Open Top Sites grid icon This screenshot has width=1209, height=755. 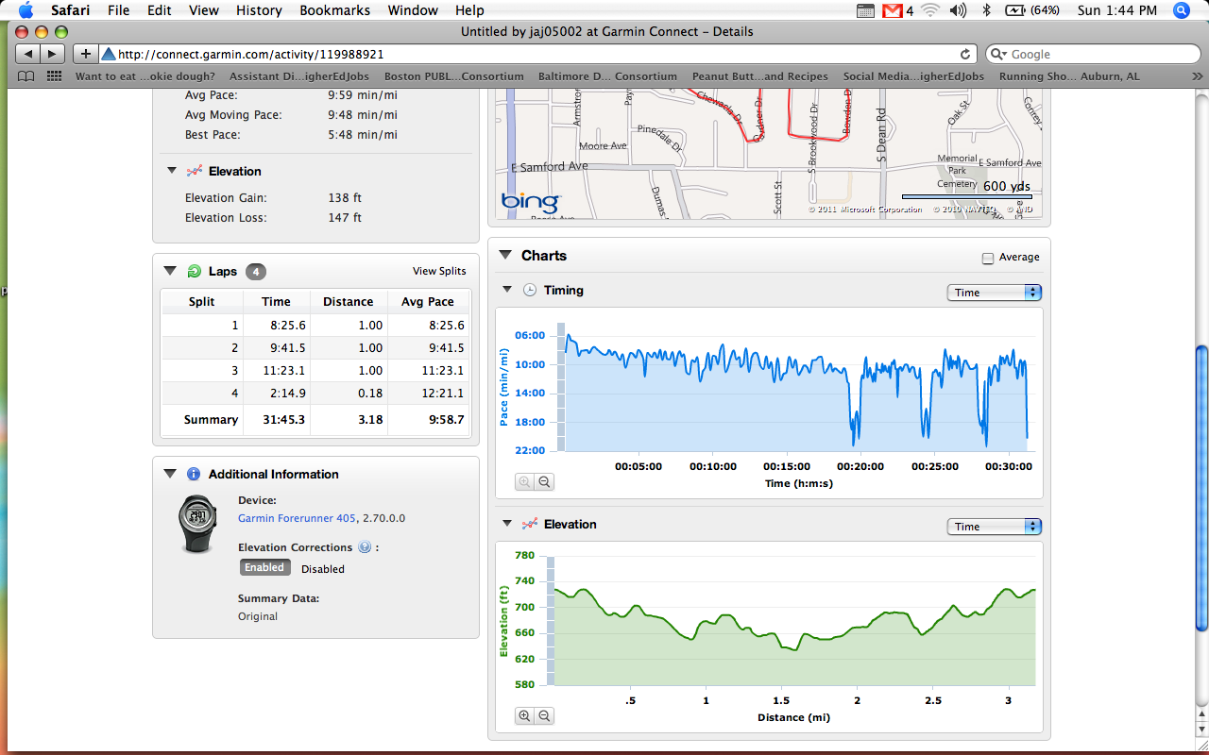(54, 76)
